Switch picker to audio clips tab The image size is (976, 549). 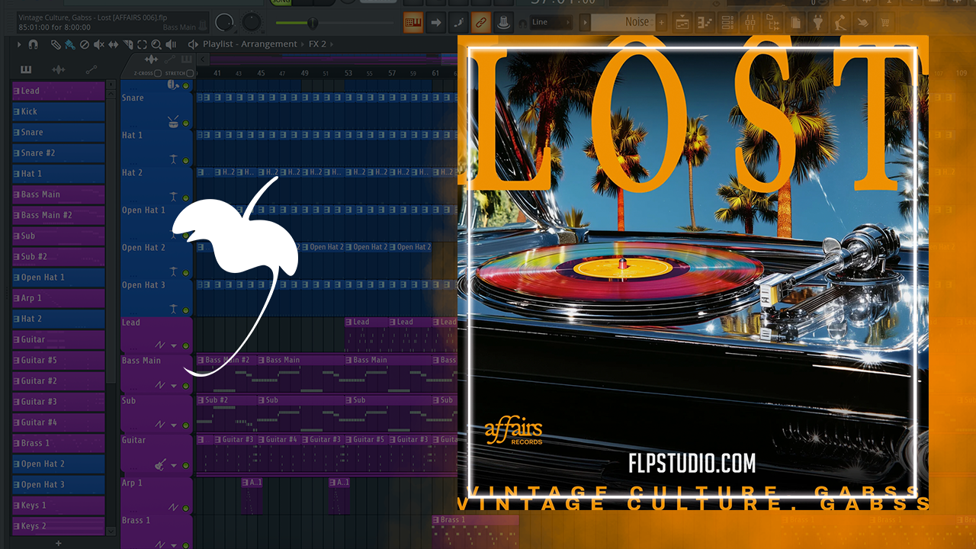click(x=58, y=69)
